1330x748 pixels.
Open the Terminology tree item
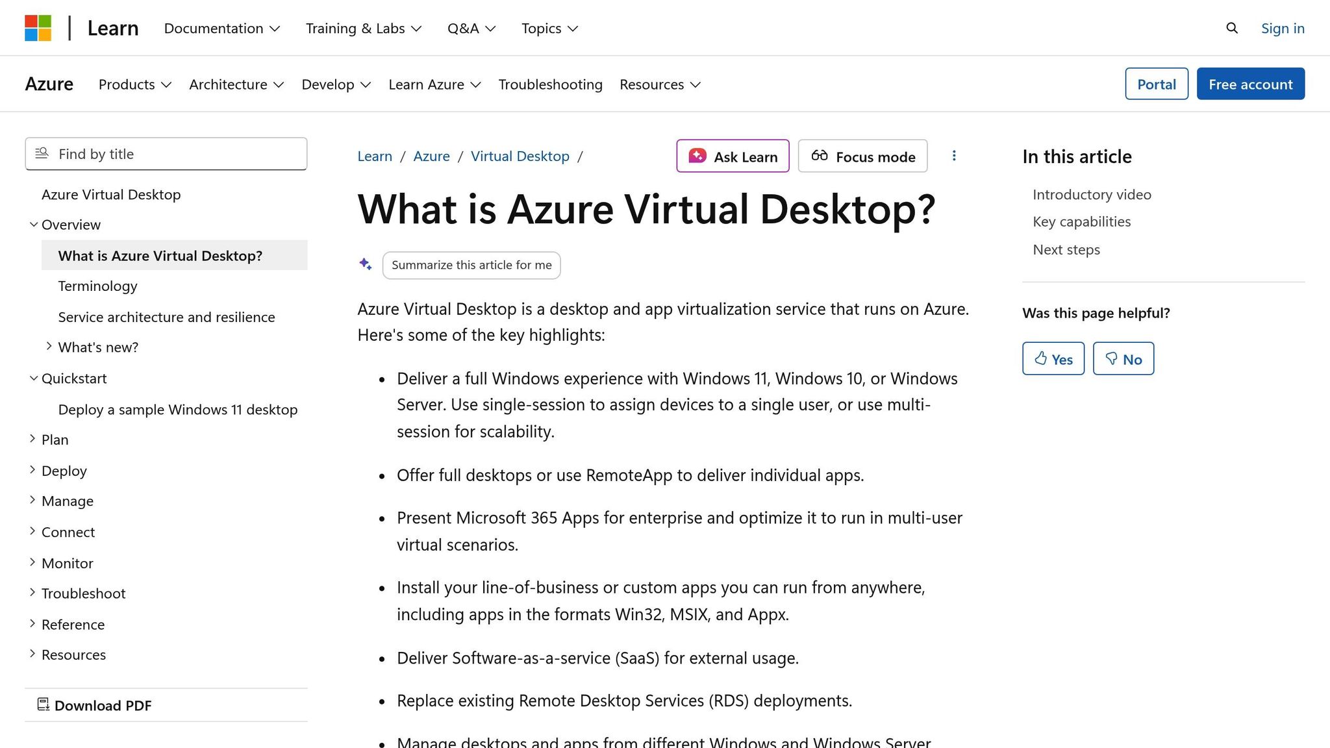click(x=97, y=286)
